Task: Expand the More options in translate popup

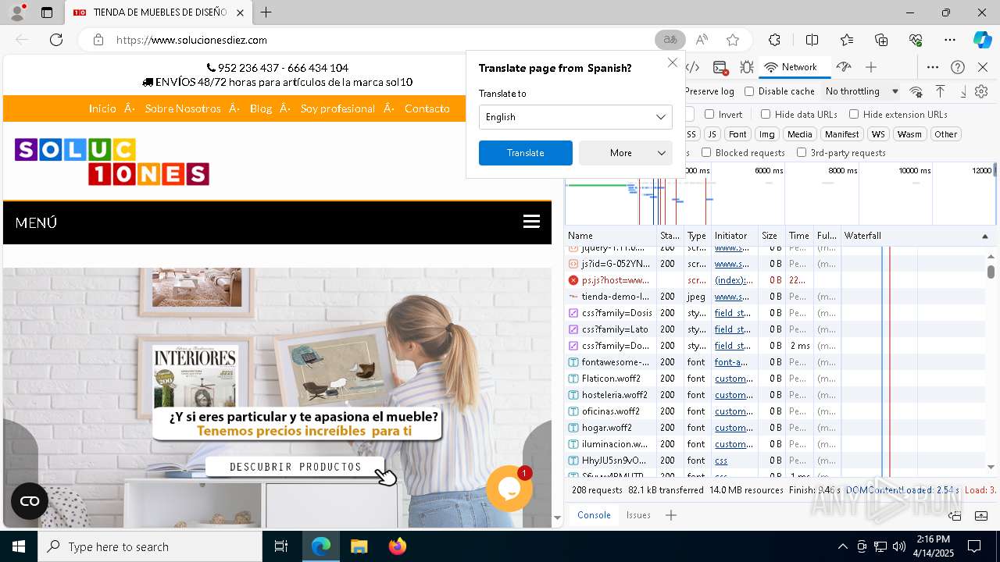Action: pos(626,153)
